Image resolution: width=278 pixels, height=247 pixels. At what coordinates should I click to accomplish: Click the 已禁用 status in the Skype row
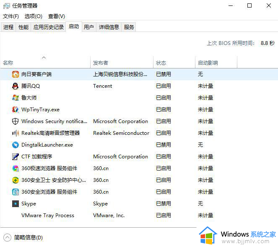coord(164,204)
